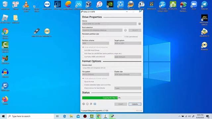
Task: Show hidden system tray icons chevron
Action: point(179,116)
